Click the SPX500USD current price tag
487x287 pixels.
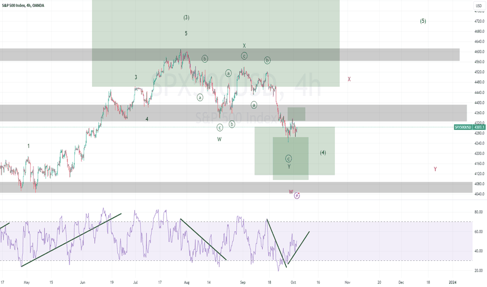[x=463, y=127]
